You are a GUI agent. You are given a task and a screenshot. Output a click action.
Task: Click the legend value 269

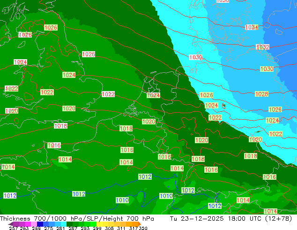click(x=36, y=228)
